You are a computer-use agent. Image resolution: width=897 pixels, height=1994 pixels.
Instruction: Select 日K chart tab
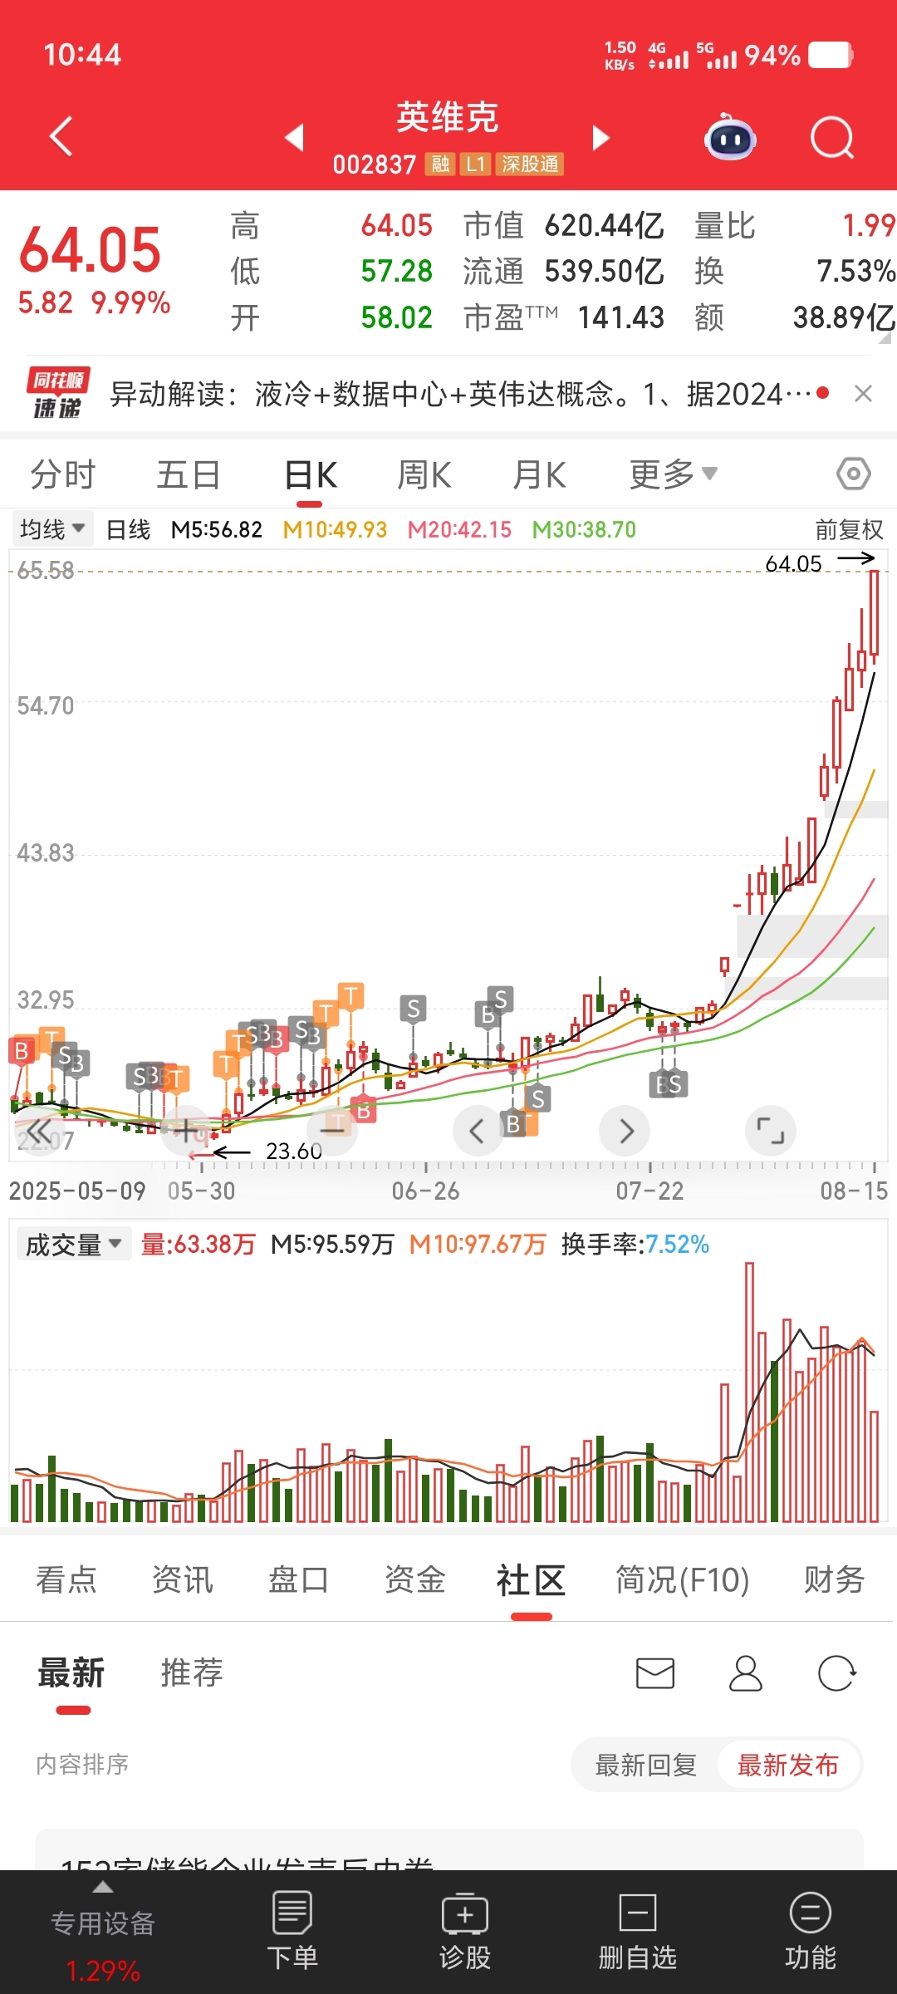tap(310, 474)
